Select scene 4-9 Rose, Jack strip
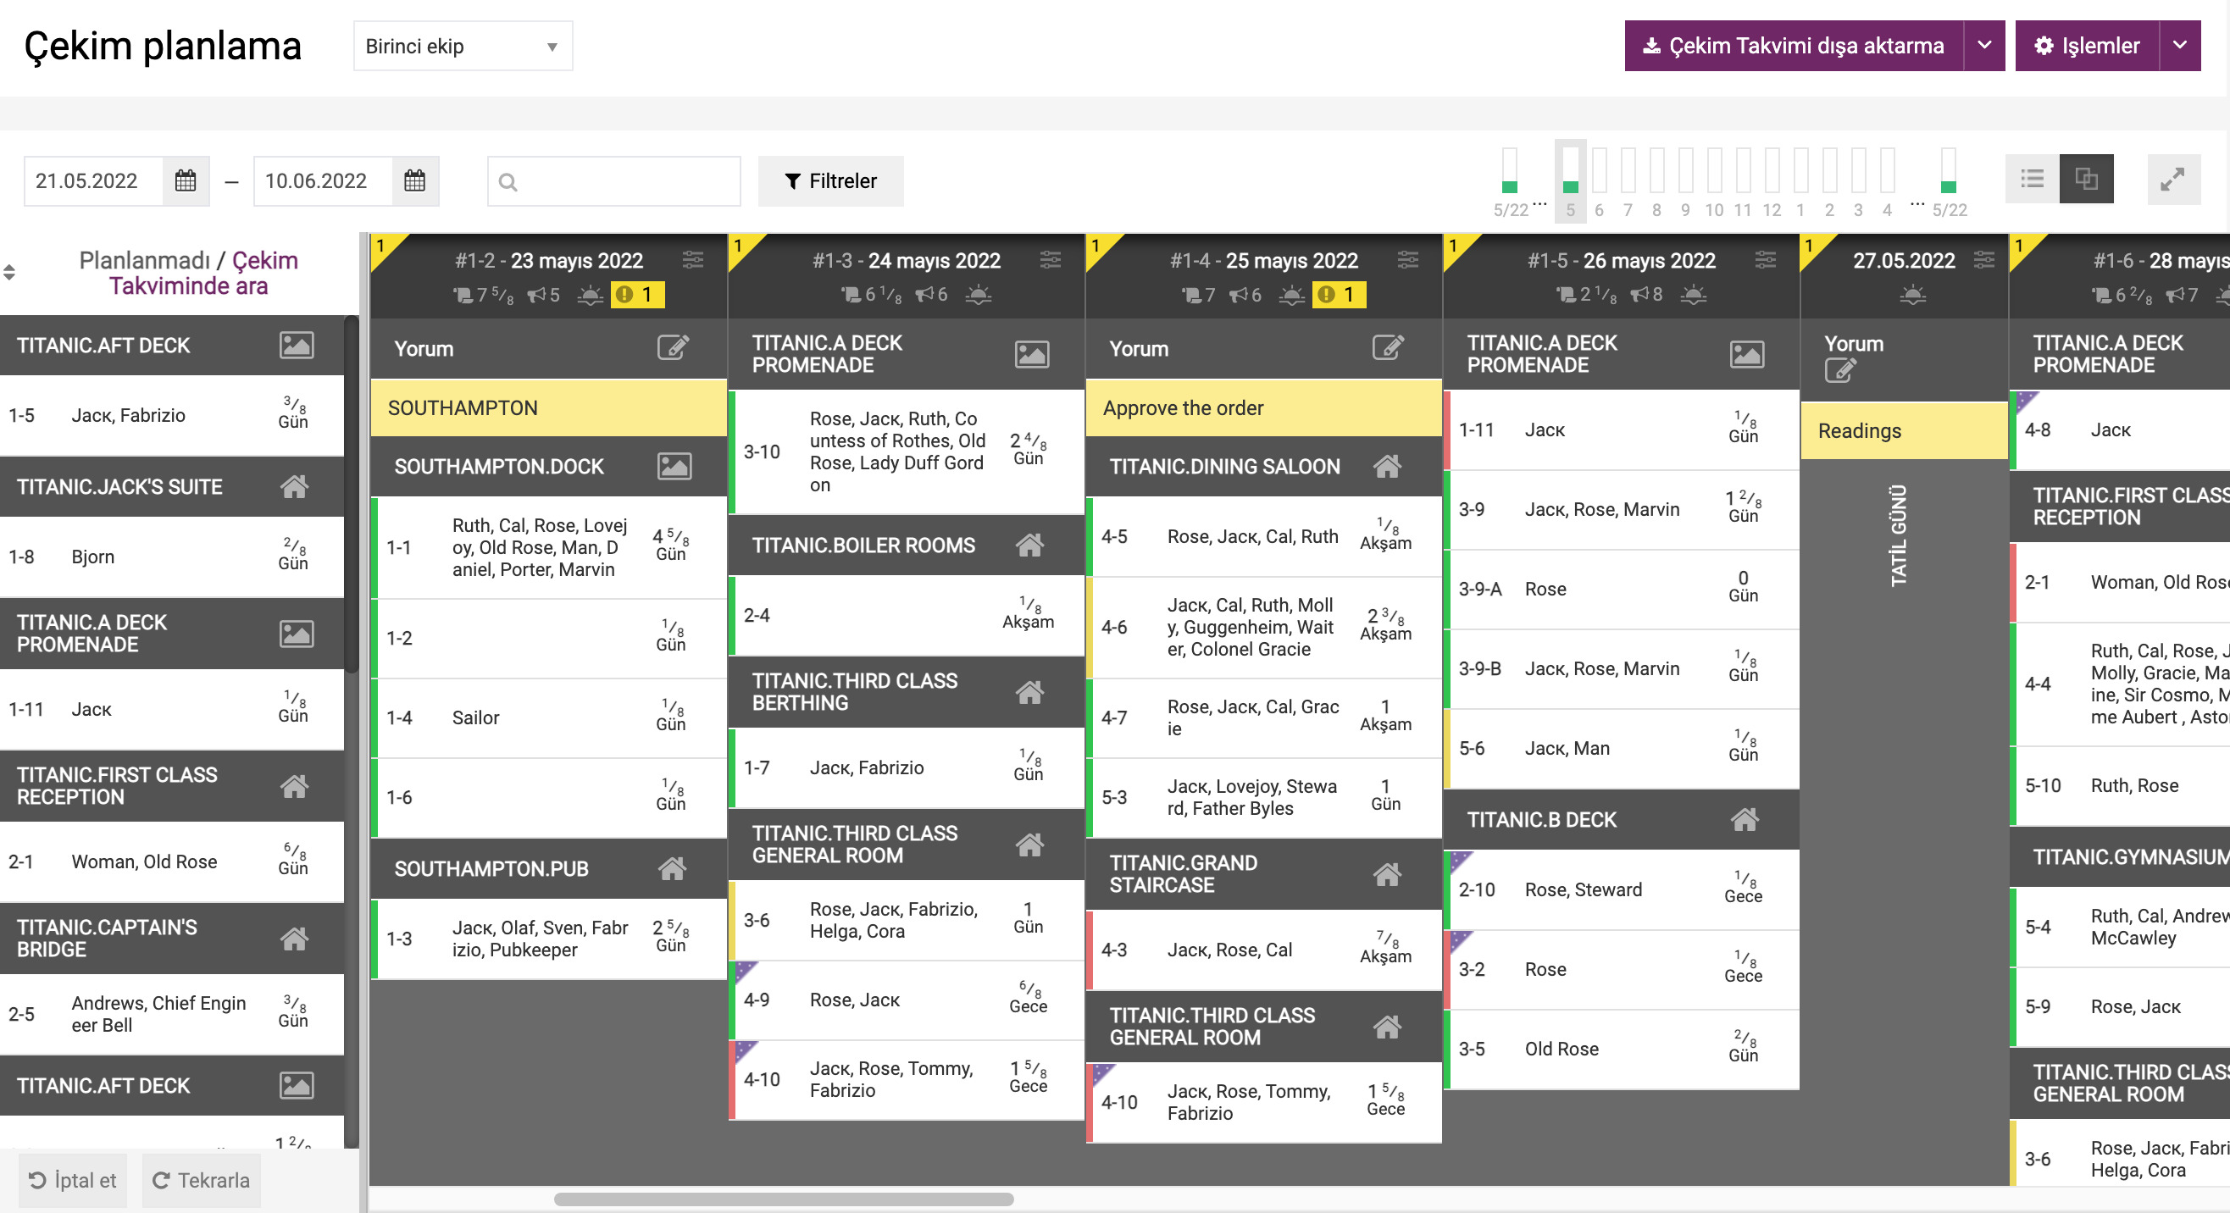Screen dimensions: 2230x1213 (x=907, y=1000)
